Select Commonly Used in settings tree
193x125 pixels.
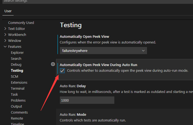click(21, 23)
